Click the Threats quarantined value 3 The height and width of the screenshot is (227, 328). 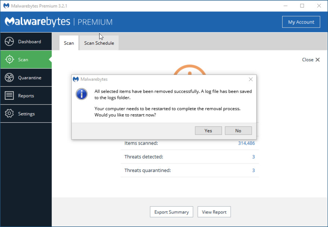253,170
